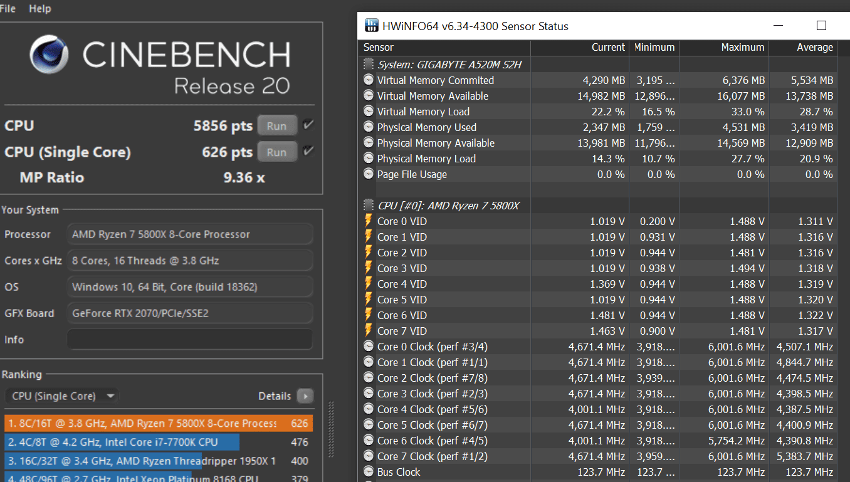Click the Cores x GHz field
Screen dimensions: 850x482
[x=189, y=261]
